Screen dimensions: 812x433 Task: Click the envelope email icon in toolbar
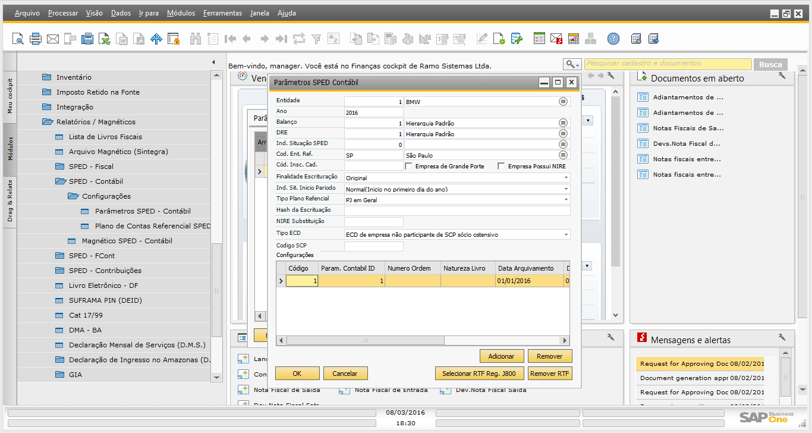click(x=53, y=39)
